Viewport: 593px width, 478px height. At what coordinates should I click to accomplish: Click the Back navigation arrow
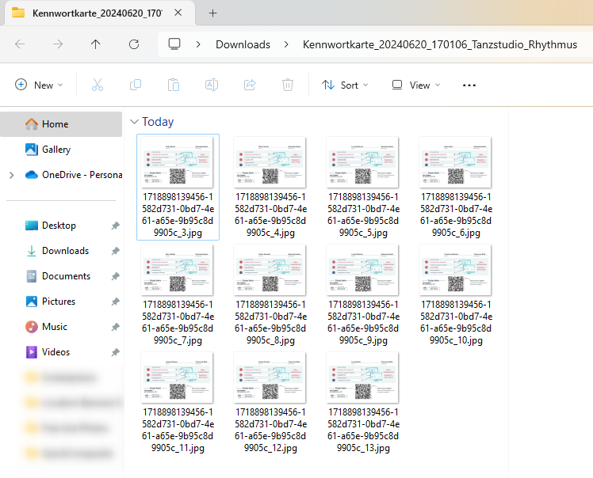(x=20, y=44)
